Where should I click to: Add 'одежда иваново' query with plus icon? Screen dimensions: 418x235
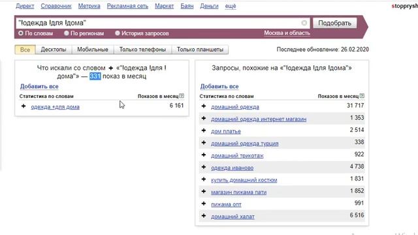tap(204, 167)
